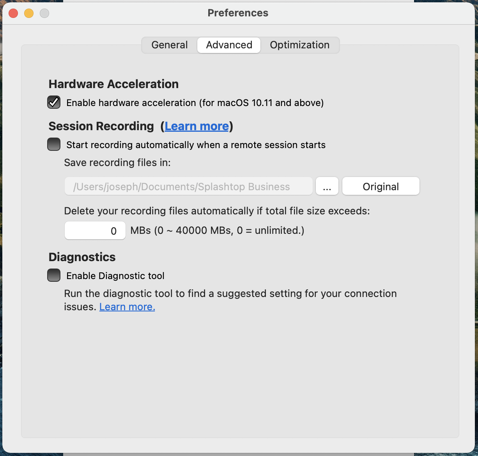Click the 'Enable hardware acceleration' label text
This screenshot has width=478, height=456.
(195, 103)
